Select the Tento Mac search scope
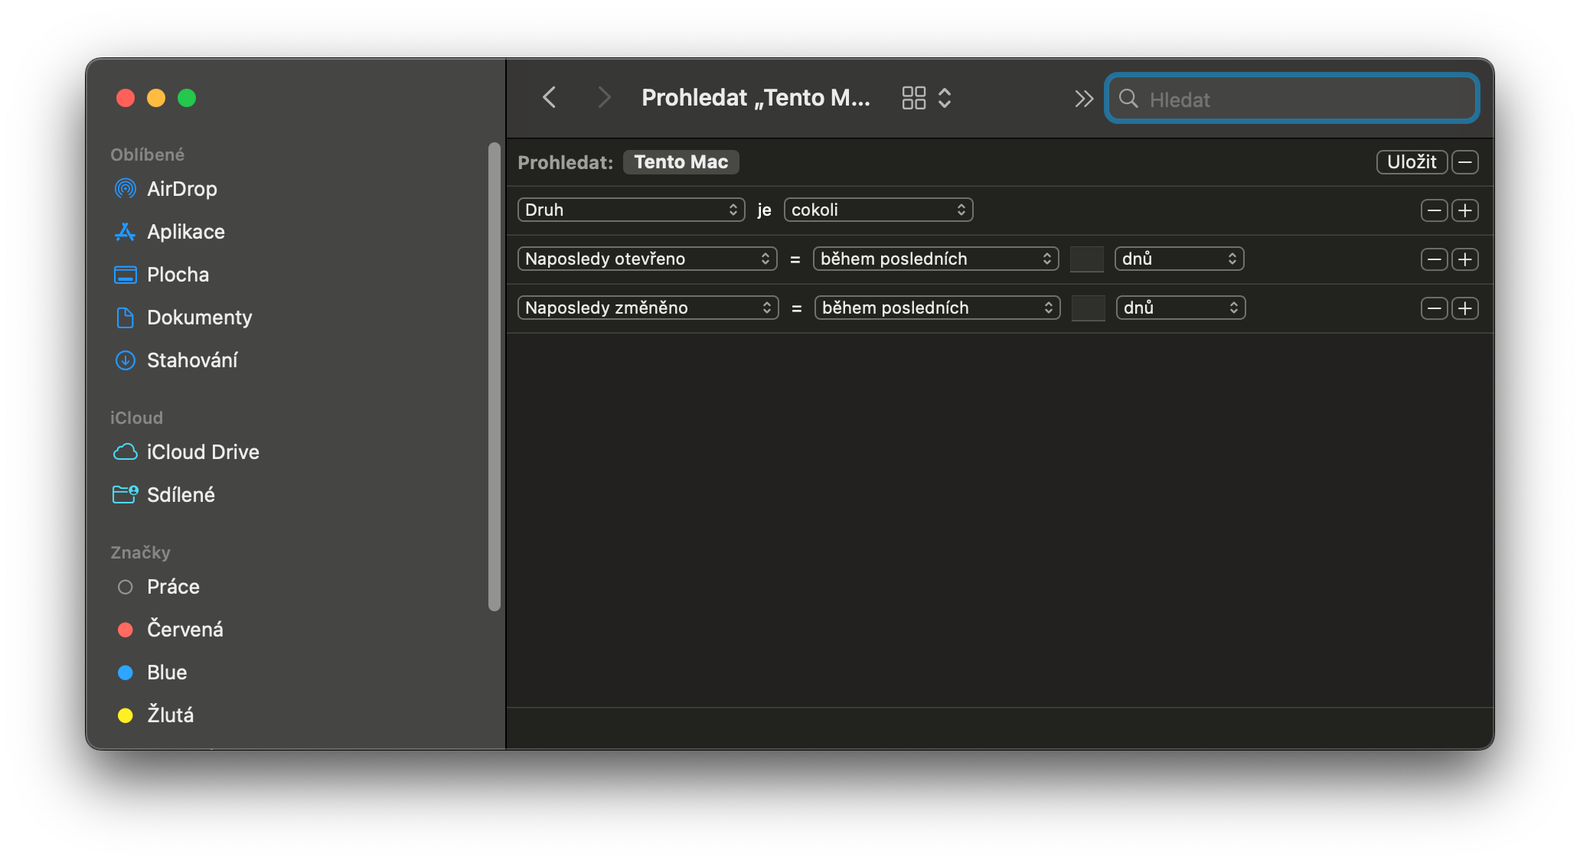This screenshot has width=1580, height=863. 681,162
